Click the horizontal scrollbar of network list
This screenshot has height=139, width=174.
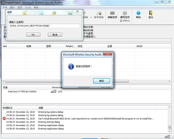click(67, 81)
